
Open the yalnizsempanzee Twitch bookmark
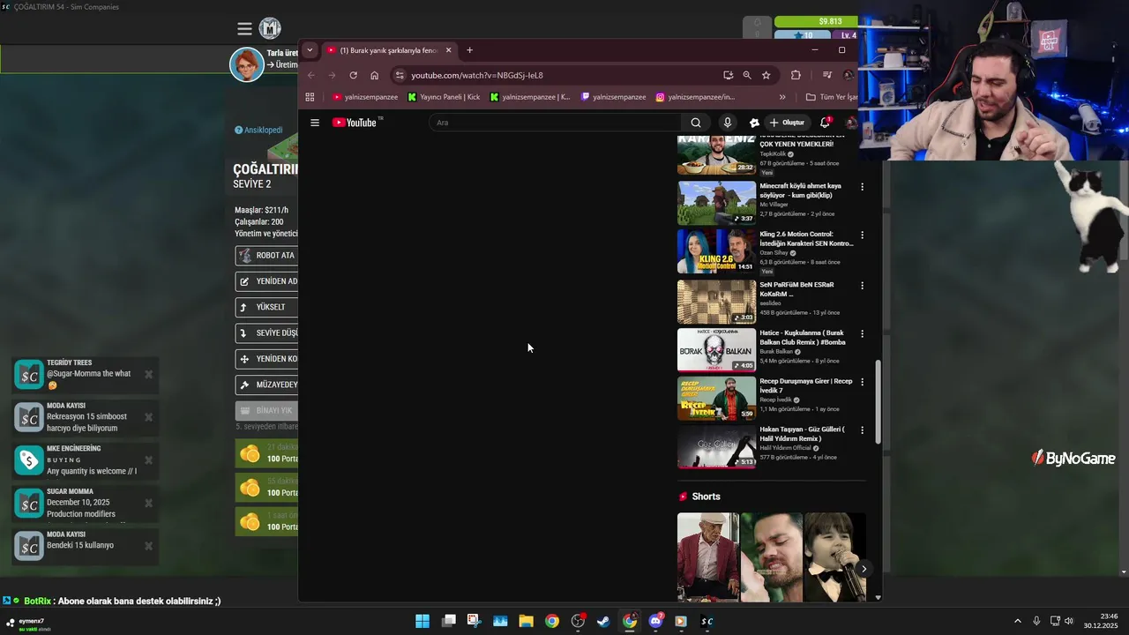tap(614, 97)
